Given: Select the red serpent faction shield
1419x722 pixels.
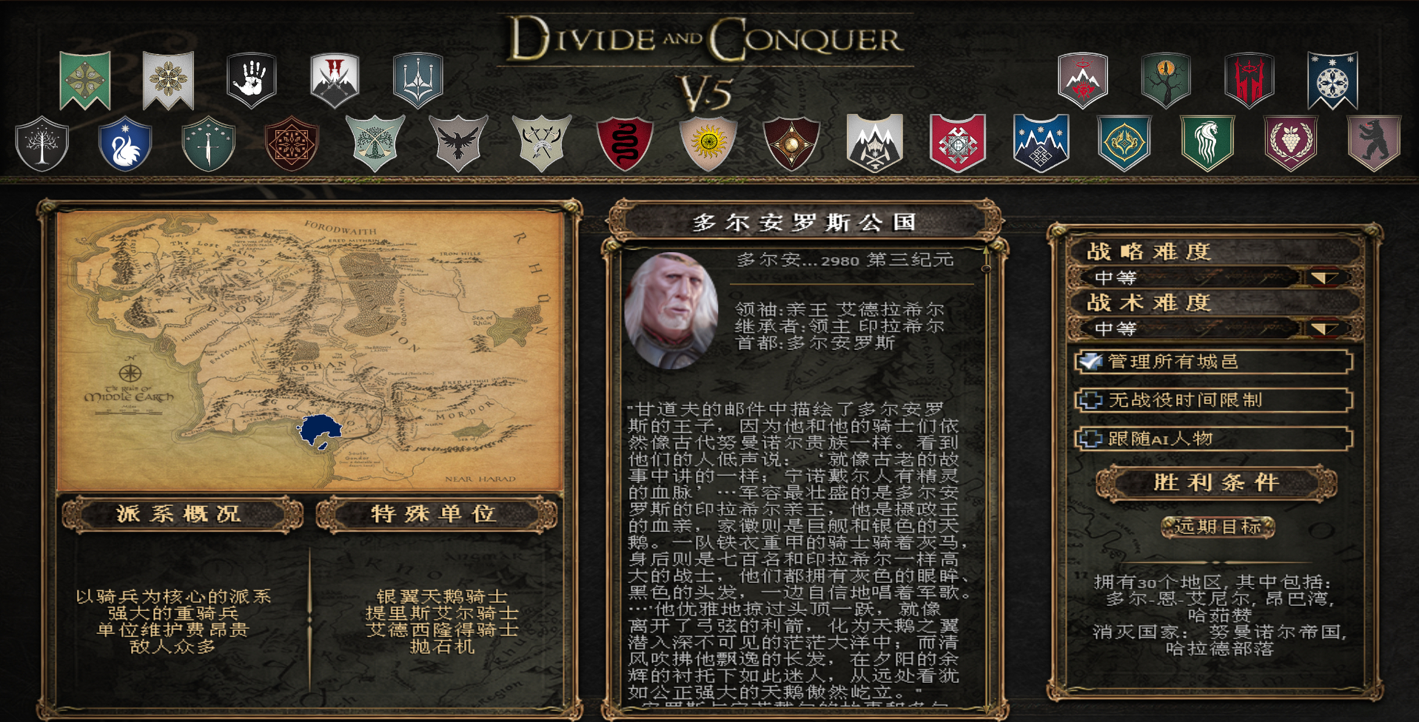Looking at the screenshot, I should 625,144.
